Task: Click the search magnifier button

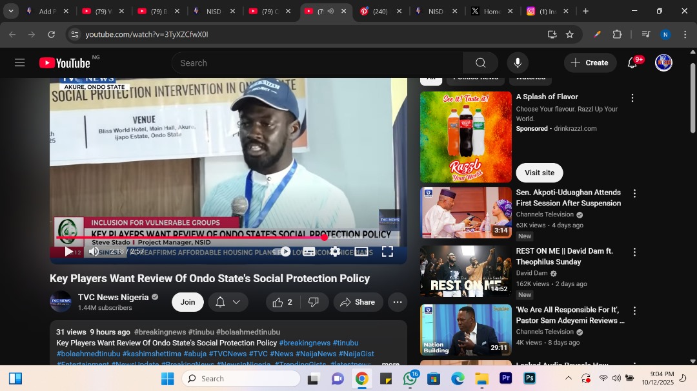Action: (481, 63)
